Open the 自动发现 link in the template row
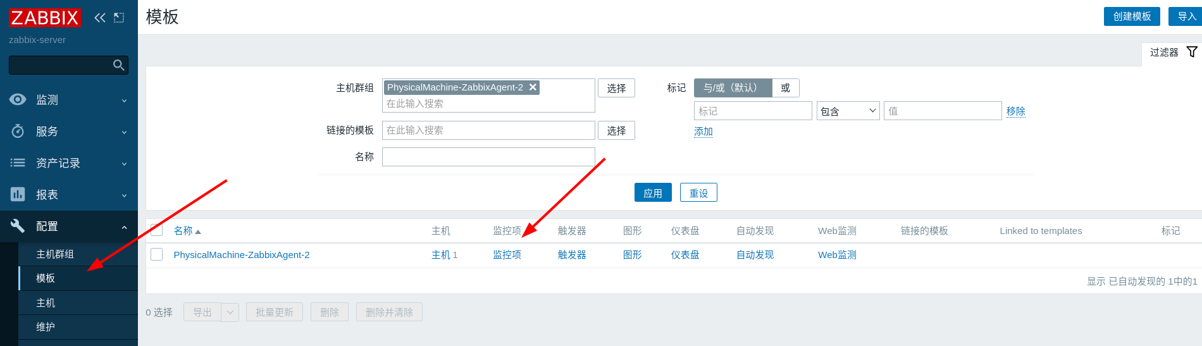 point(755,255)
